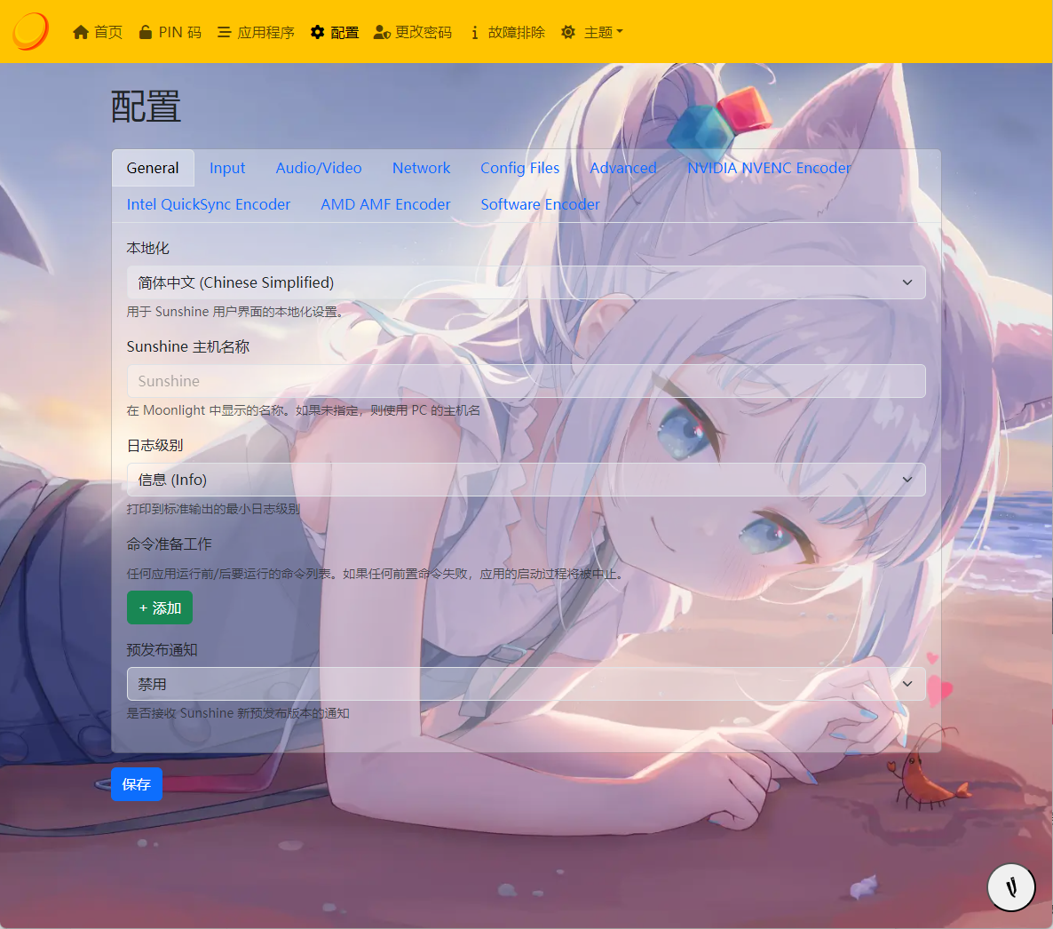Click the user-lock icon beside 更改密码

click(x=382, y=32)
